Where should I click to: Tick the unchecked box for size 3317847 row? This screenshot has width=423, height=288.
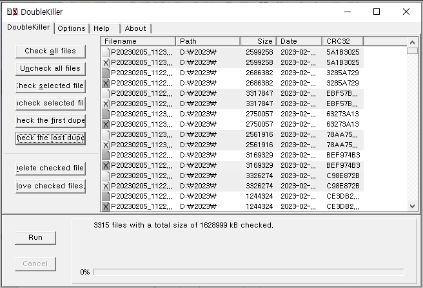point(106,93)
